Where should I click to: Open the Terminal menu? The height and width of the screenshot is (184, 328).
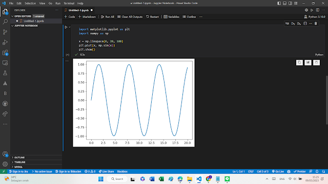tap(69, 4)
